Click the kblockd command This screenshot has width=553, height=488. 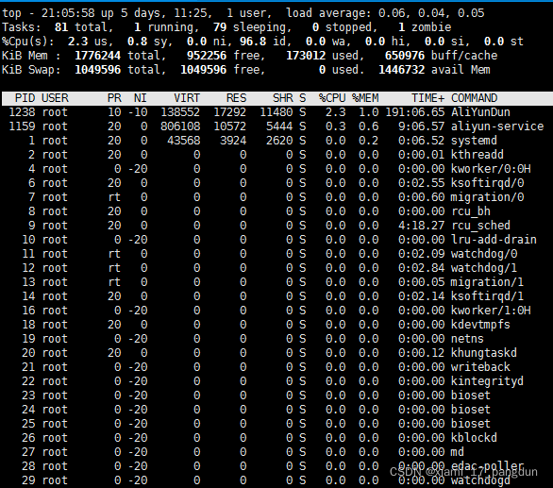point(474,438)
